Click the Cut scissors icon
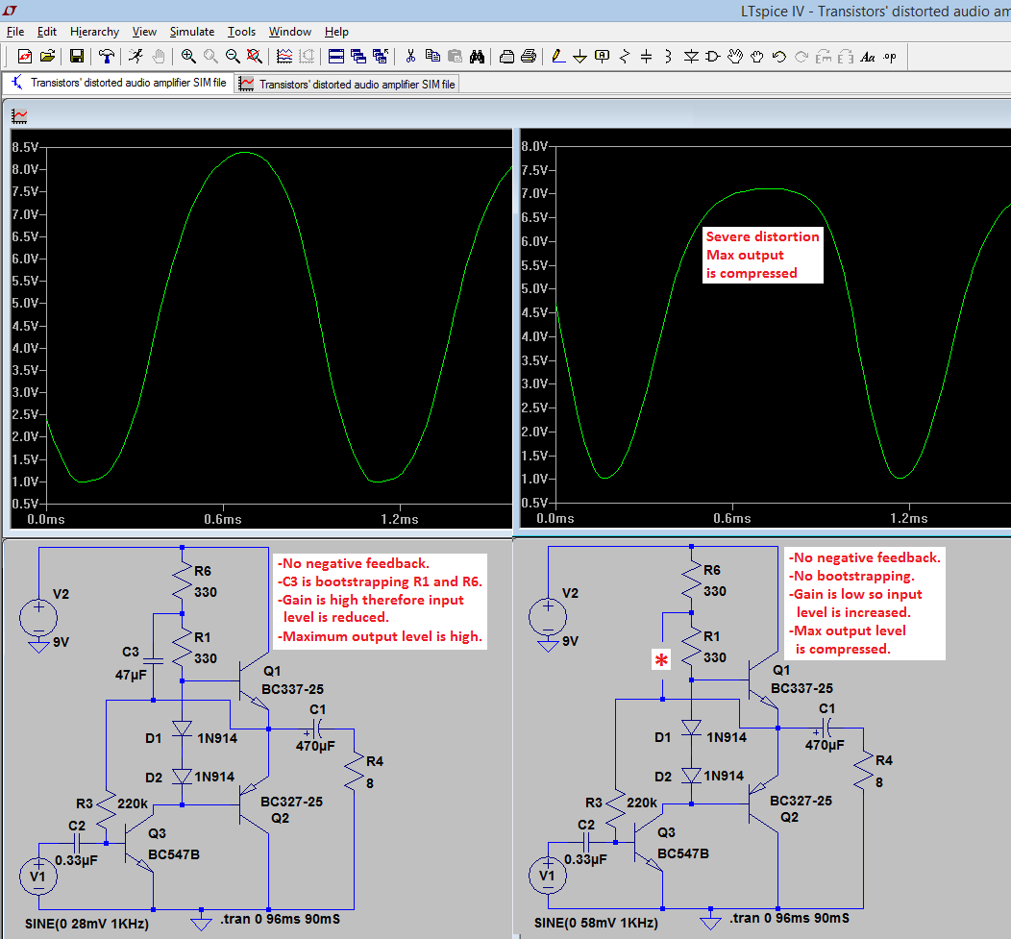Screen dimensions: 1011x939 tap(410, 57)
